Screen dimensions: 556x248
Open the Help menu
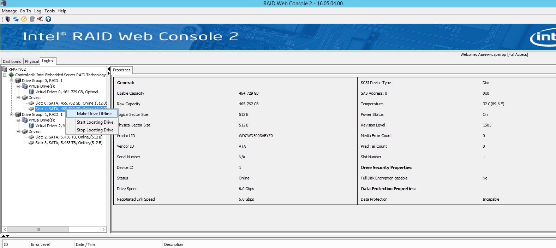coord(62,11)
